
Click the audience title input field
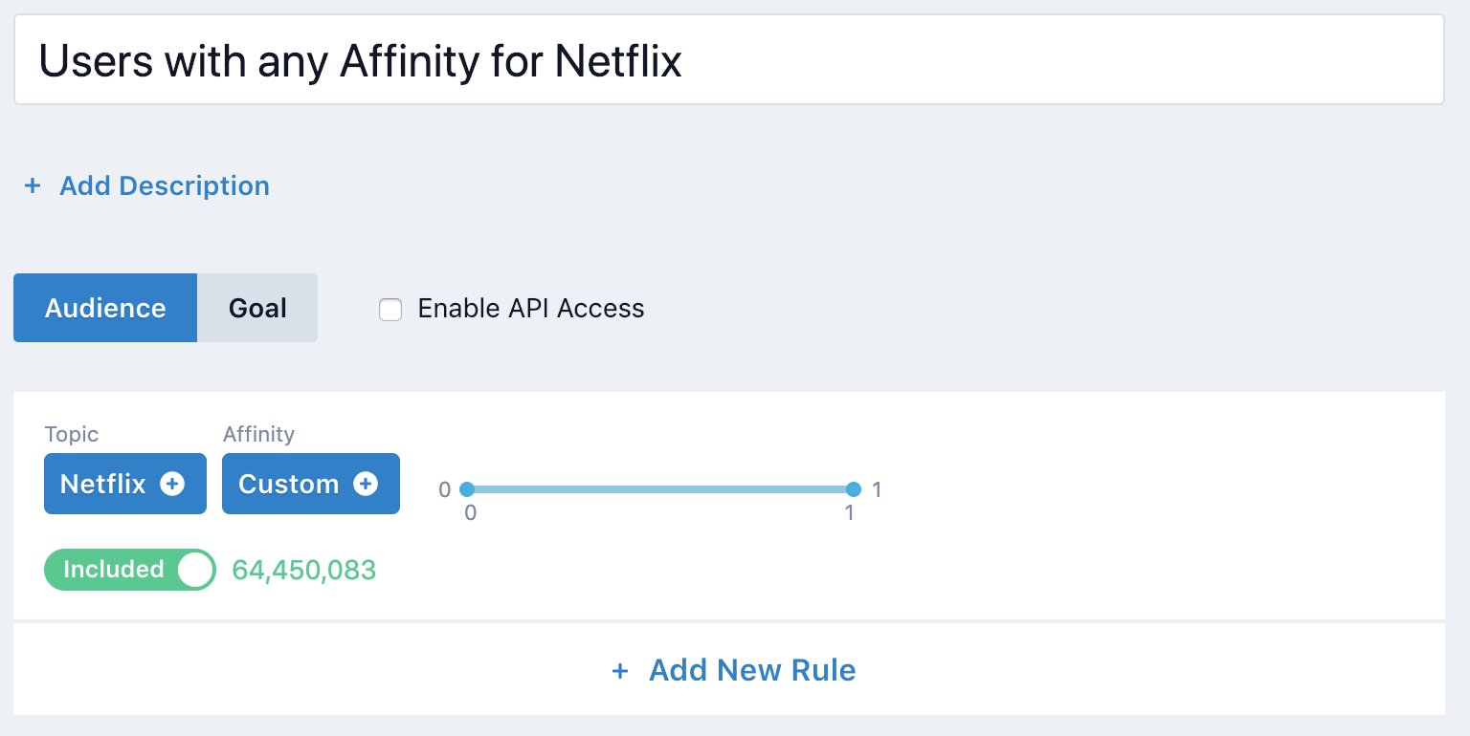728,59
